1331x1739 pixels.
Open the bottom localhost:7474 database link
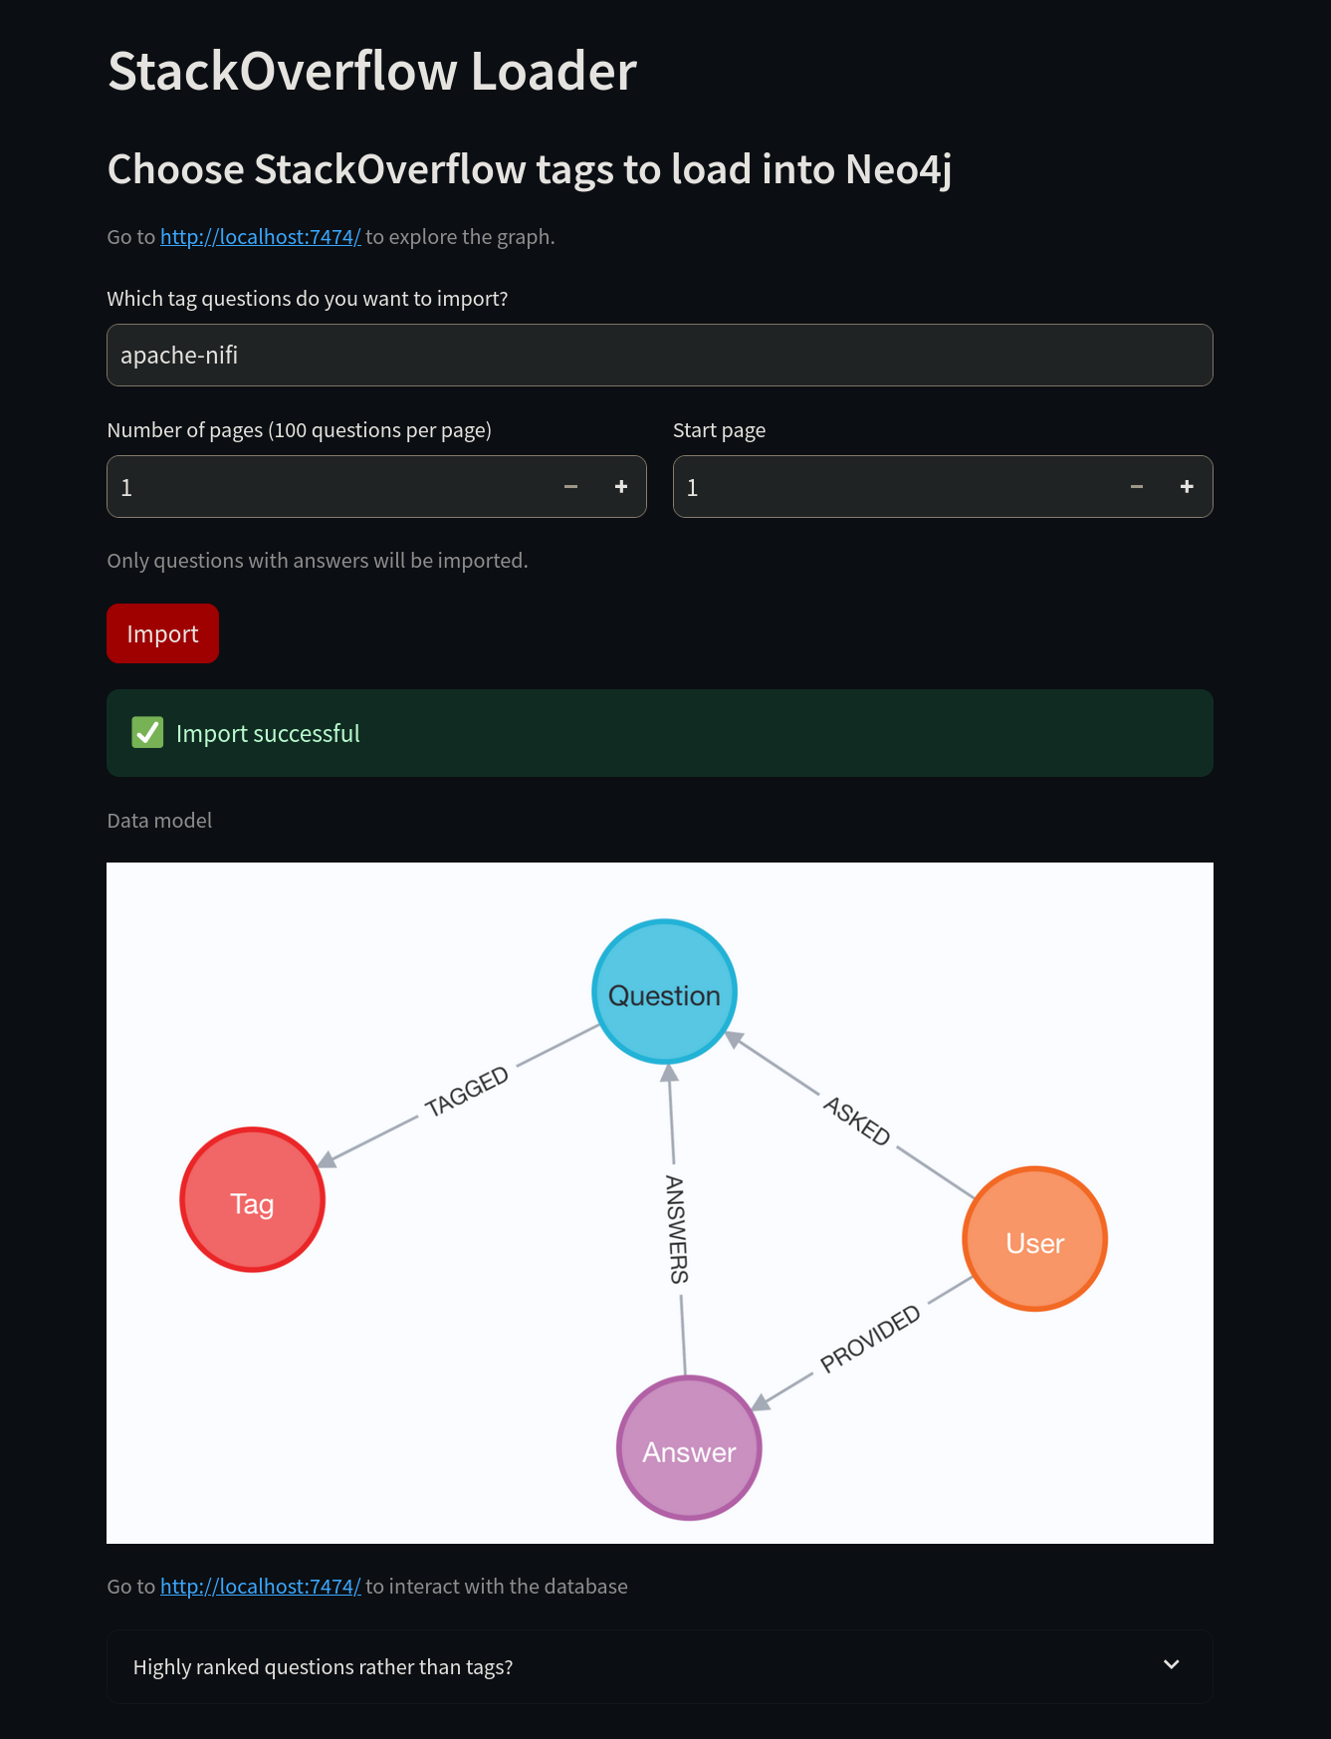tap(260, 1587)
